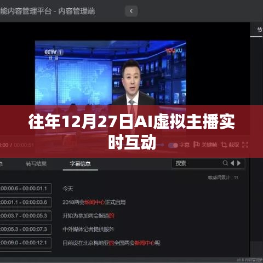
Task: Select the 00:00:00.6 - 00:00:01.1 timestamp box
Action: pyautogui.click(x=25, y=188)
